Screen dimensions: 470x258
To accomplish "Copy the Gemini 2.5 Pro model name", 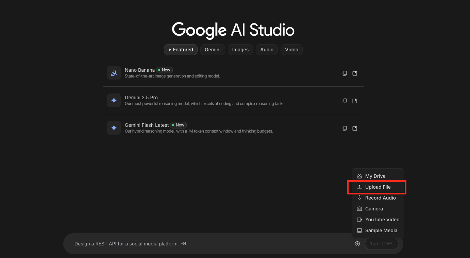I will pyautogui.click(x=345, y=101).
